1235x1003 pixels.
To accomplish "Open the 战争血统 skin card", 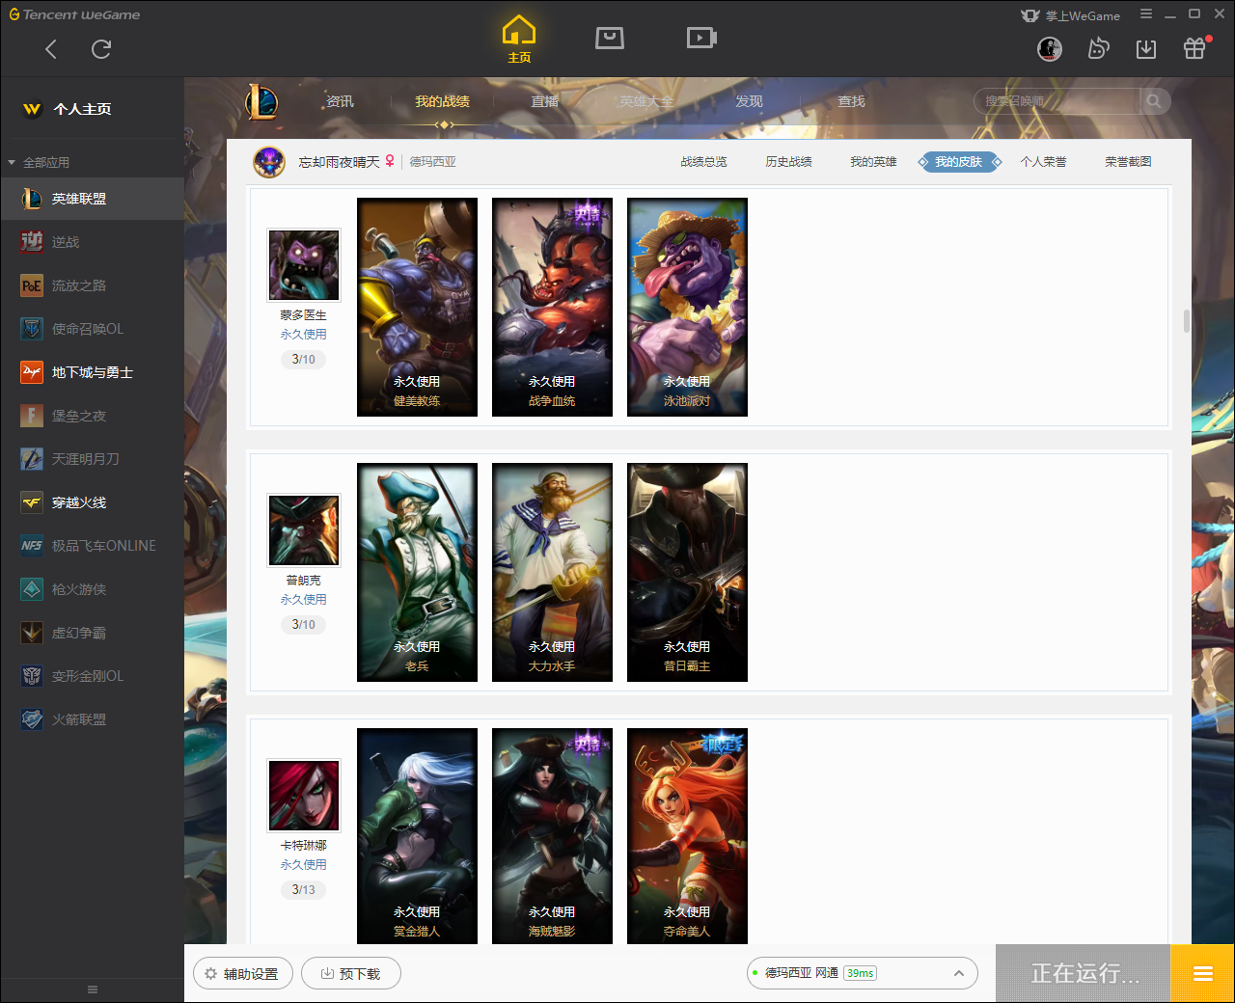I will [552, 308].
